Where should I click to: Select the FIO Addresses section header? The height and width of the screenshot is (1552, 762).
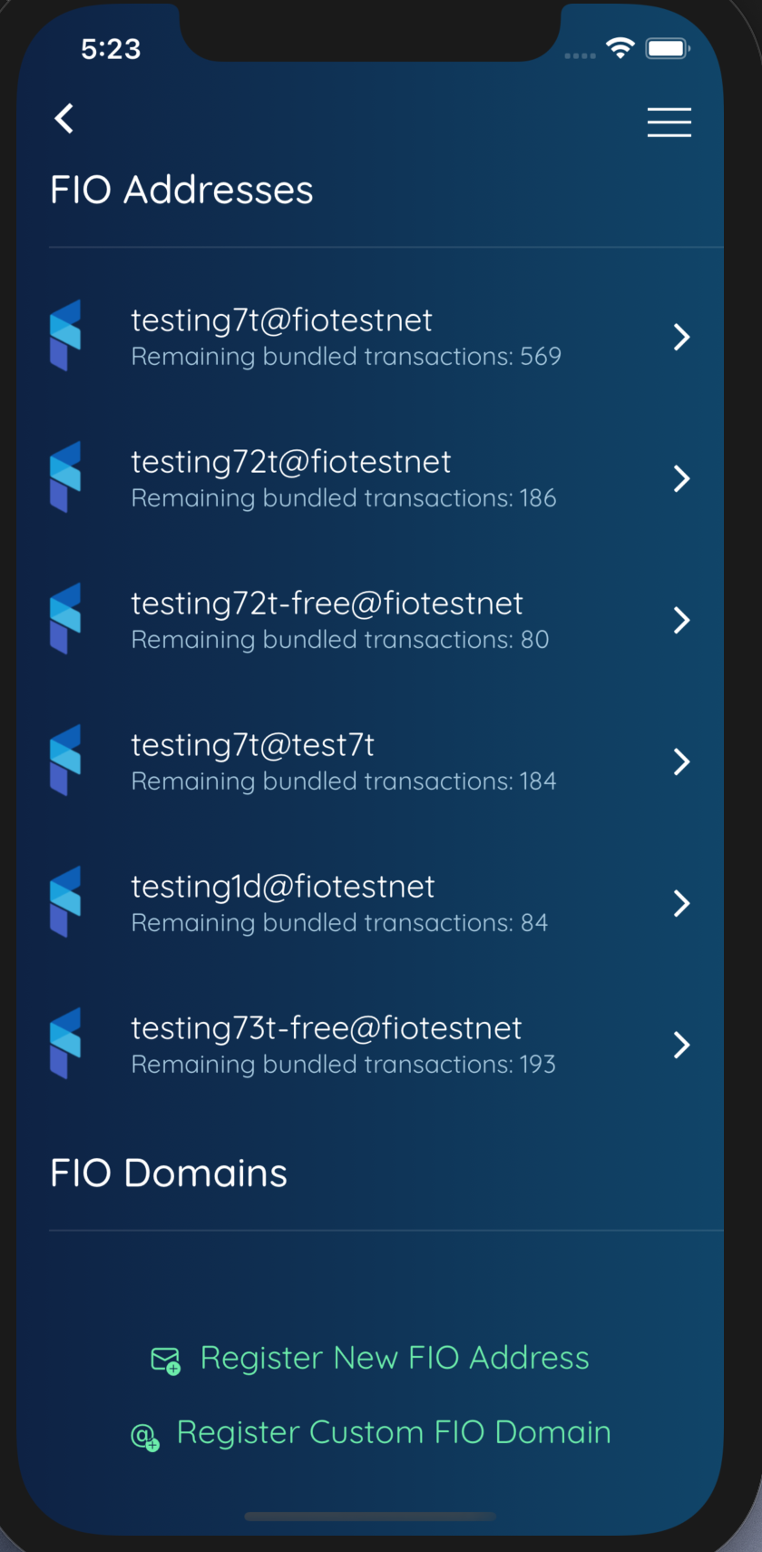(x=181, y=189)
